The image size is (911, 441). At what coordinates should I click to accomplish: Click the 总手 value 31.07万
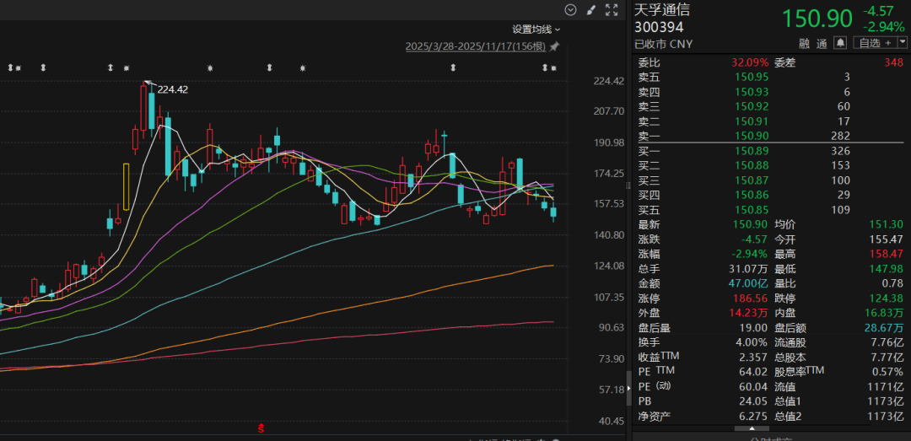[750, 269]
